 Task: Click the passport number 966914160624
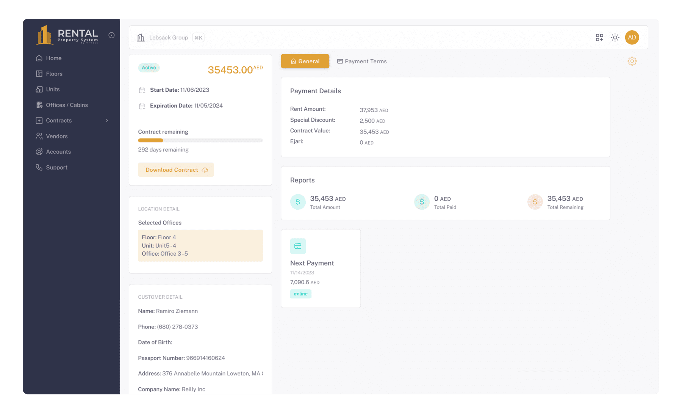pyautogui.click(x=206, y=358)
